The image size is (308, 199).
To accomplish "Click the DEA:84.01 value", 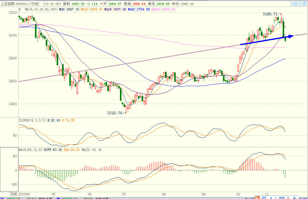I will tap(72, 150).
